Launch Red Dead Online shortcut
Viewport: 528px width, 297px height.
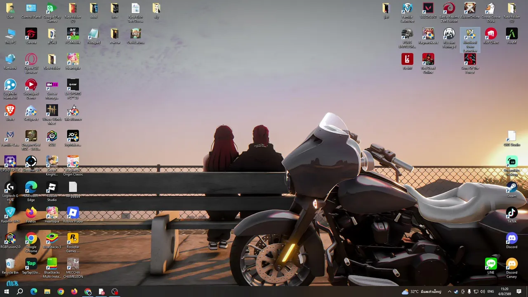pyautogui.click(x=428, y=63)
